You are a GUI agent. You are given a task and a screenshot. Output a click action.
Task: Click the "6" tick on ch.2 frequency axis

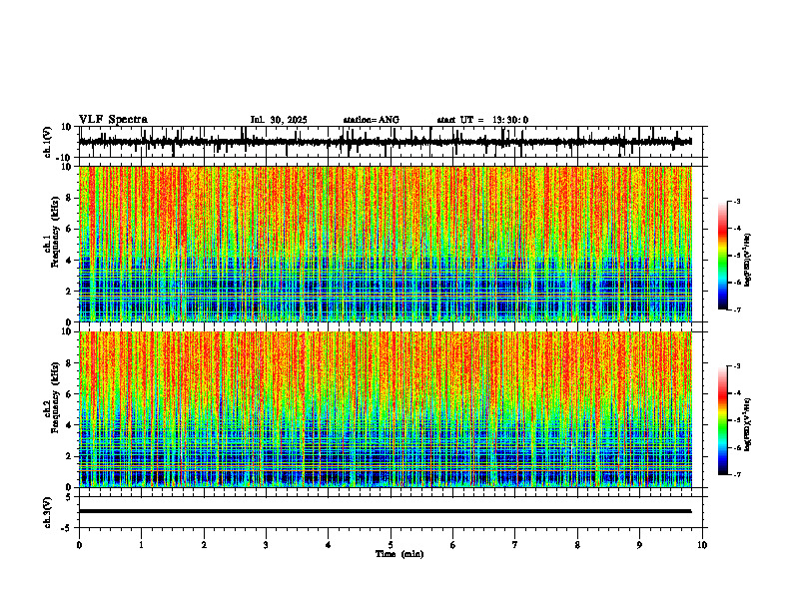point(69,394)
